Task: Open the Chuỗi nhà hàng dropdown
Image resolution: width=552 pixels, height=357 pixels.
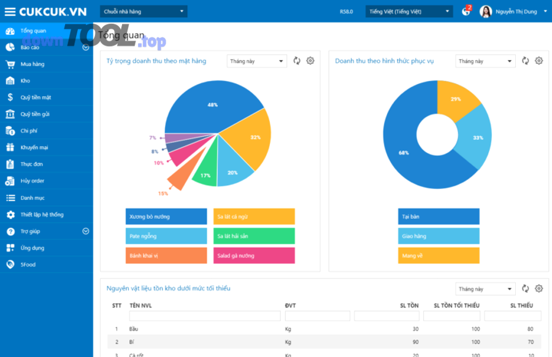Action: pos(144,12)
